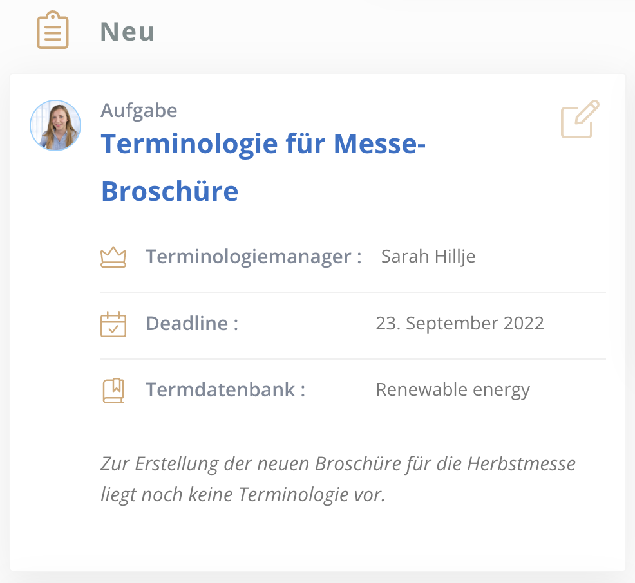Screen dimensions: 635x583
Task: Click the edit pencil icon on the task card
Action: [580, 119]
